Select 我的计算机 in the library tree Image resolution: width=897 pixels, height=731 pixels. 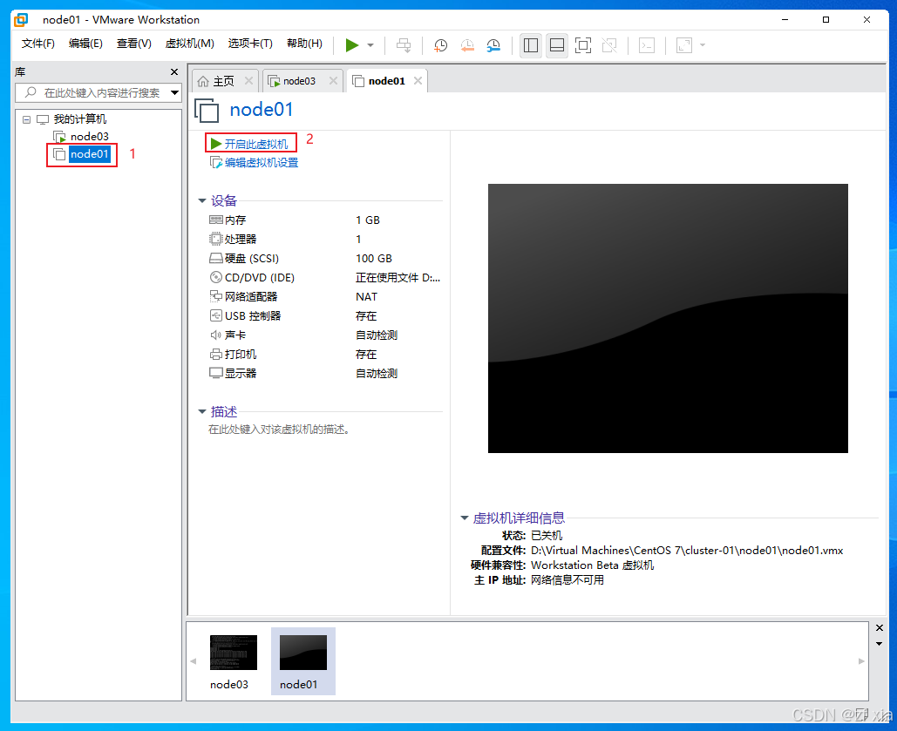80,119
